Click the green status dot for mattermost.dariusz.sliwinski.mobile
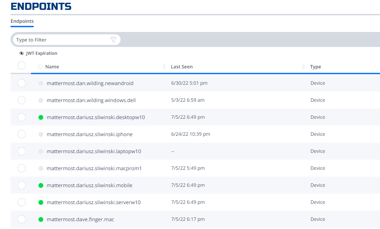Image resolution: width=380 pixels, height=229 pixels. click(41, 185)
